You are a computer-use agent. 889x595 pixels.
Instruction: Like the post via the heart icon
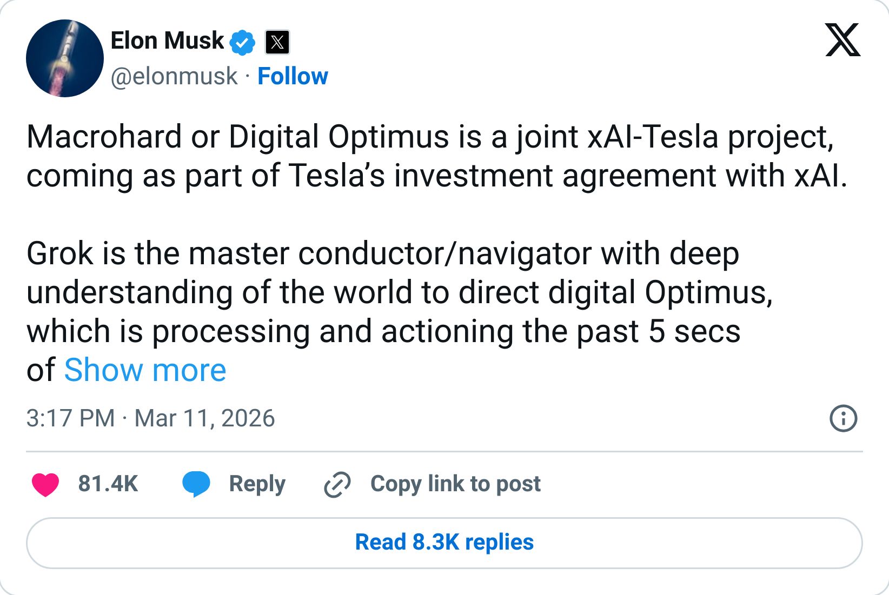point(46,485)
